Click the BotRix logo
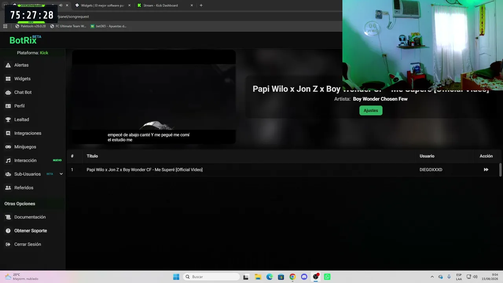503x283 pixels. (25, 40)
